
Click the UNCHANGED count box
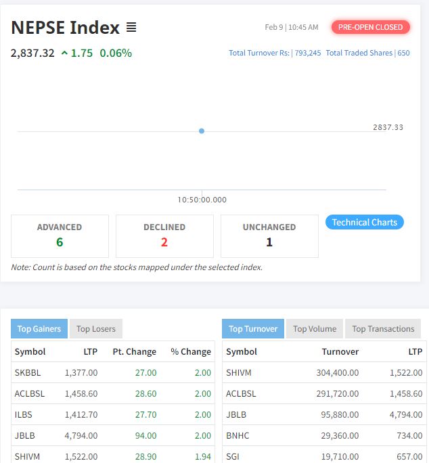269,236
